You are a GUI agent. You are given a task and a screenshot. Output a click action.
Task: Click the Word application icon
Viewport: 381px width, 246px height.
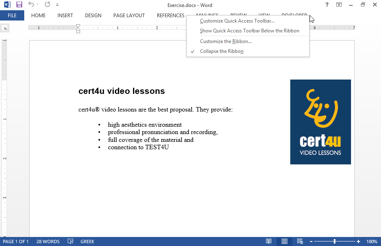point(7,5)
